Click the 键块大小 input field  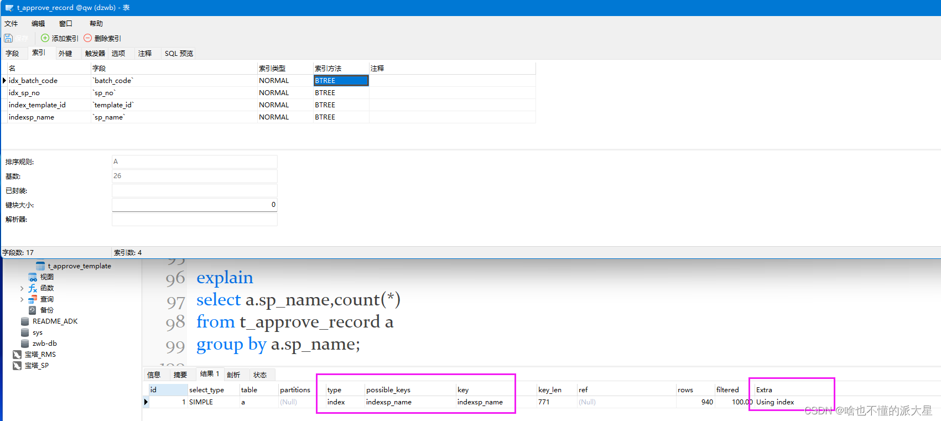tap(194, 205)
